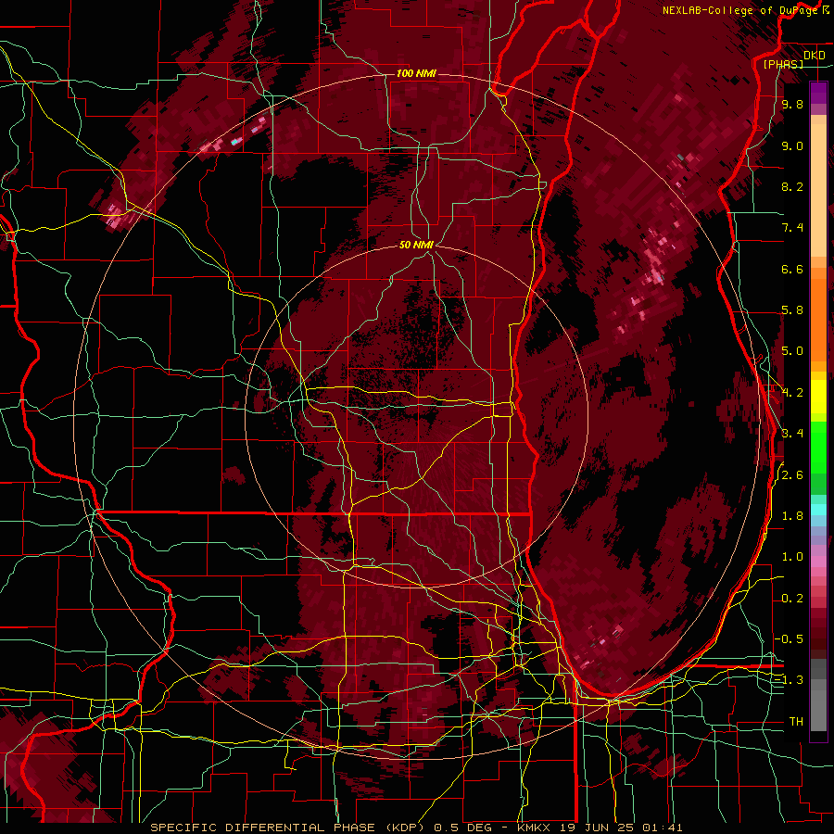Click the 1.0 scale value
The image size is (834, 834).
pyautogui.click(x=792, y=557)
